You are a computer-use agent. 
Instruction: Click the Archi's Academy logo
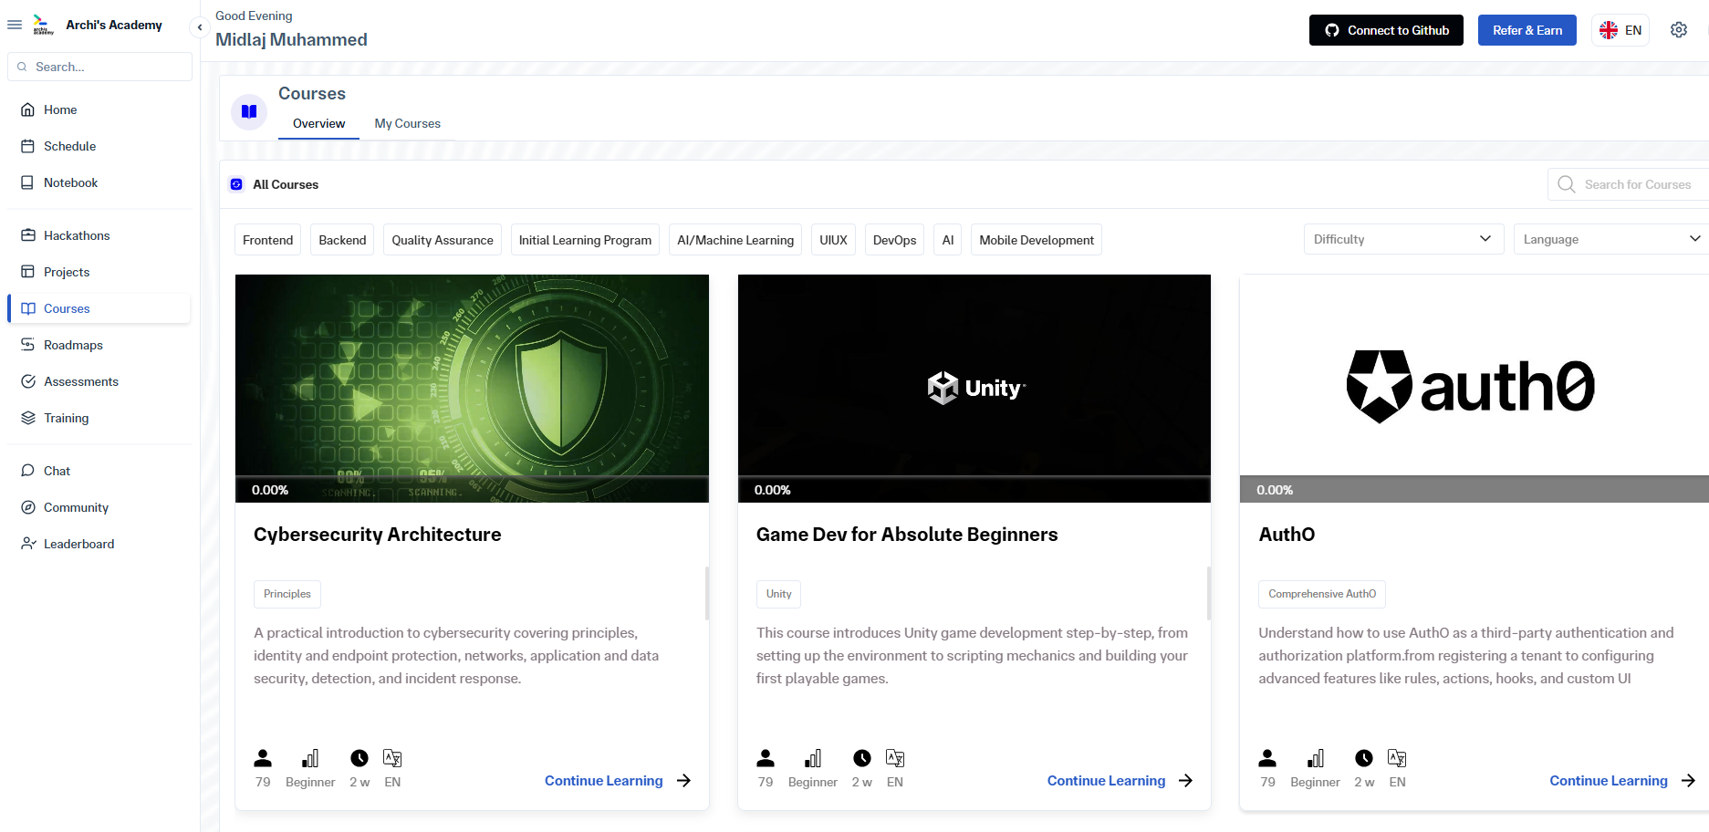pos(43,25)
